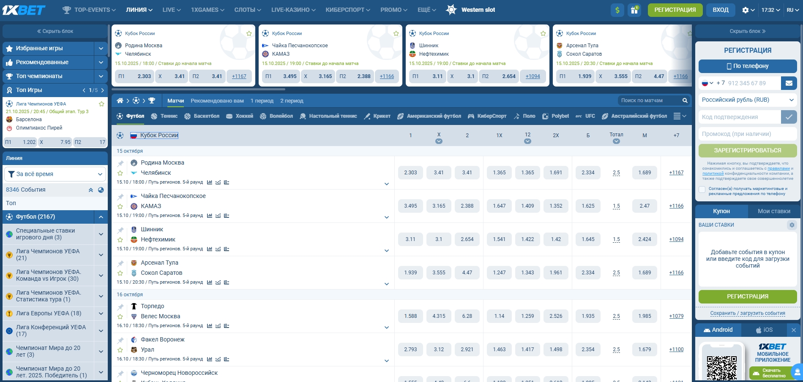Favorite the Барселона Champions League game
Screen dimensions: 803x382
pos(101,104)
